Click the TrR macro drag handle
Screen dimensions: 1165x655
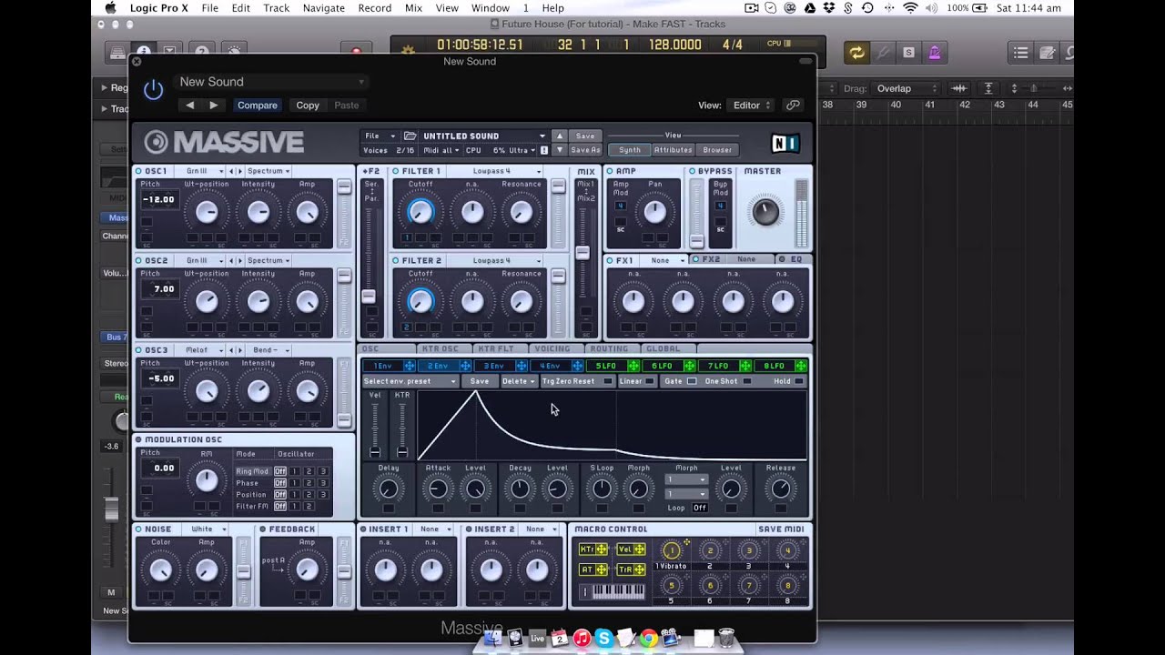pyautogui.click(x=639, y=569)
